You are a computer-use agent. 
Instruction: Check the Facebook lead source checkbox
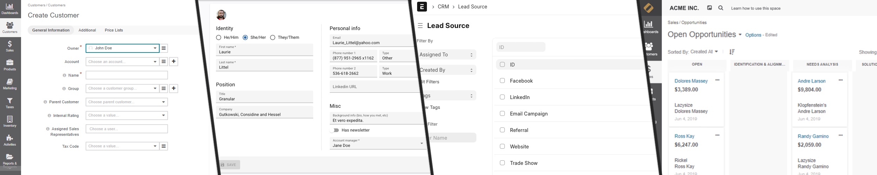click(x=502, y=81)
